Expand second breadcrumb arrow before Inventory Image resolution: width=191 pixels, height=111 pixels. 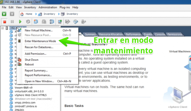59,14
